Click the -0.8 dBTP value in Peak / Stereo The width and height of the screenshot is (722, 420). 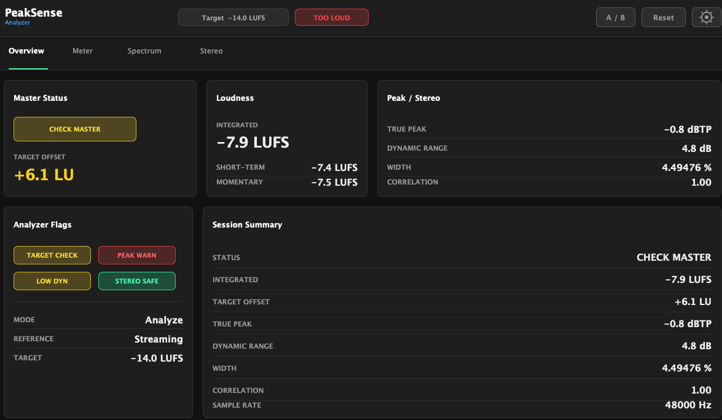pyautogui.click(x=688, y=130)
